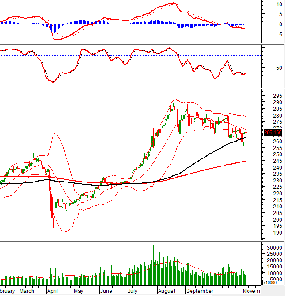Click the July label on time axis

point(132,291)
